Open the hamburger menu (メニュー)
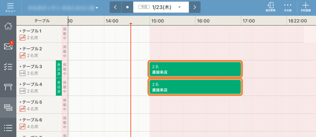This screenshot has width=316, height=137. tap(10, 7)
